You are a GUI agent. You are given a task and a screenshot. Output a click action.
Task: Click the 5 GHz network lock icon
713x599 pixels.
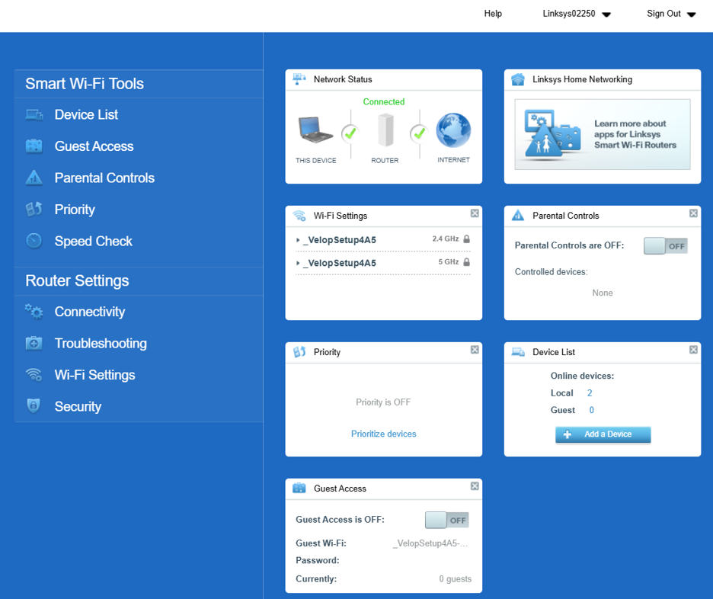click(x=466, y=262)
